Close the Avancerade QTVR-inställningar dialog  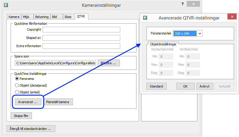coord(232,16)
